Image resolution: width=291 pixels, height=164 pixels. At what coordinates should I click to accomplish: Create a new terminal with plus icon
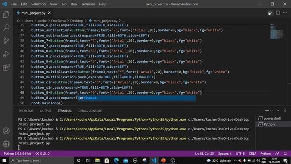point(267,111)
